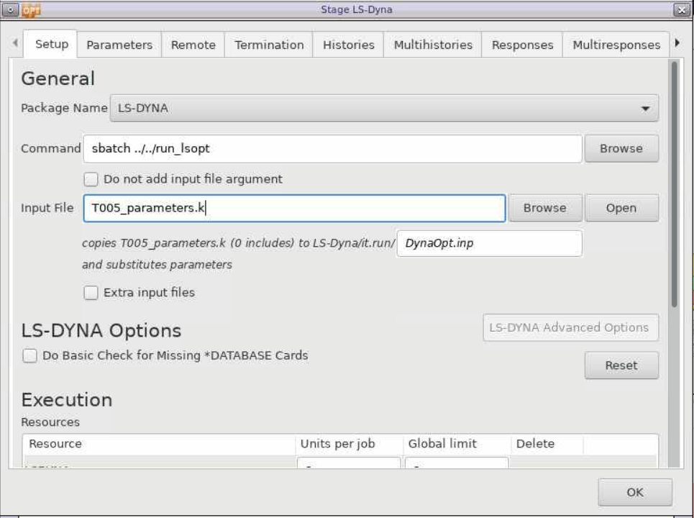Screen dimensions: 694x518
Task: Switch to the Setup tab
Action: (x=52, y=45)
